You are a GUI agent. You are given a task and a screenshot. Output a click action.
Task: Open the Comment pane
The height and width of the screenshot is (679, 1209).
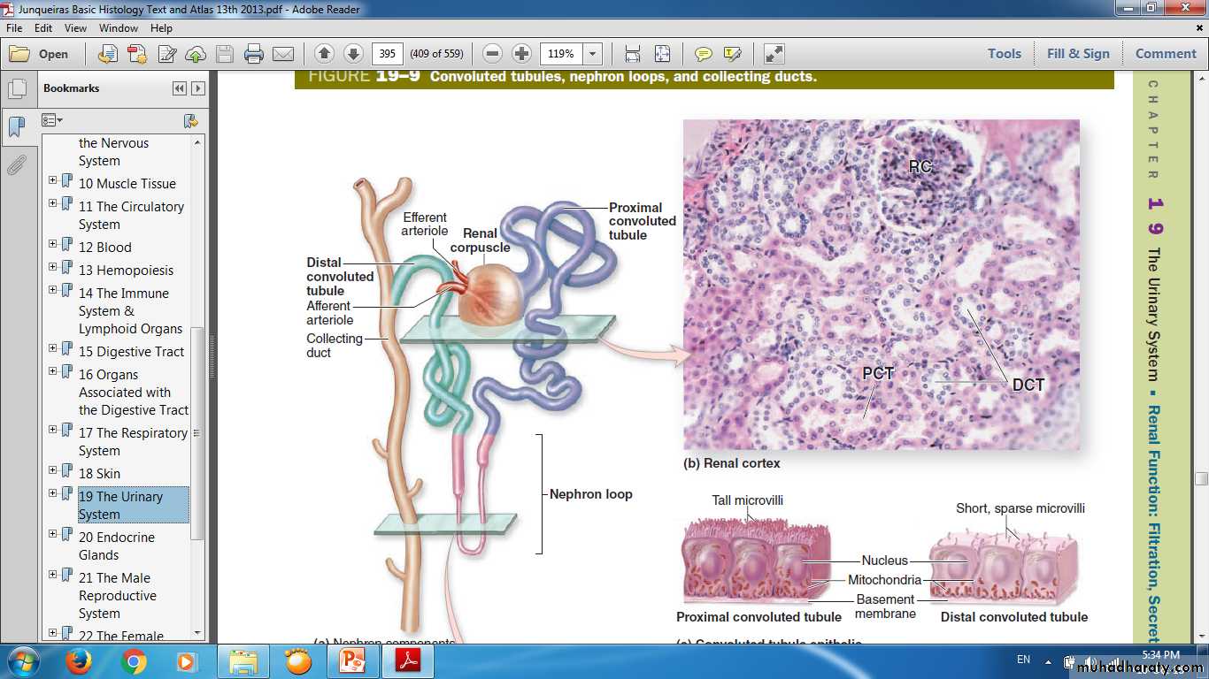(1166, 54)
